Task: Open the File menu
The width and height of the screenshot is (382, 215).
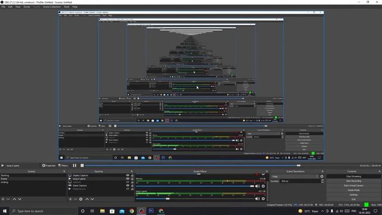Action: click(3, 7)
